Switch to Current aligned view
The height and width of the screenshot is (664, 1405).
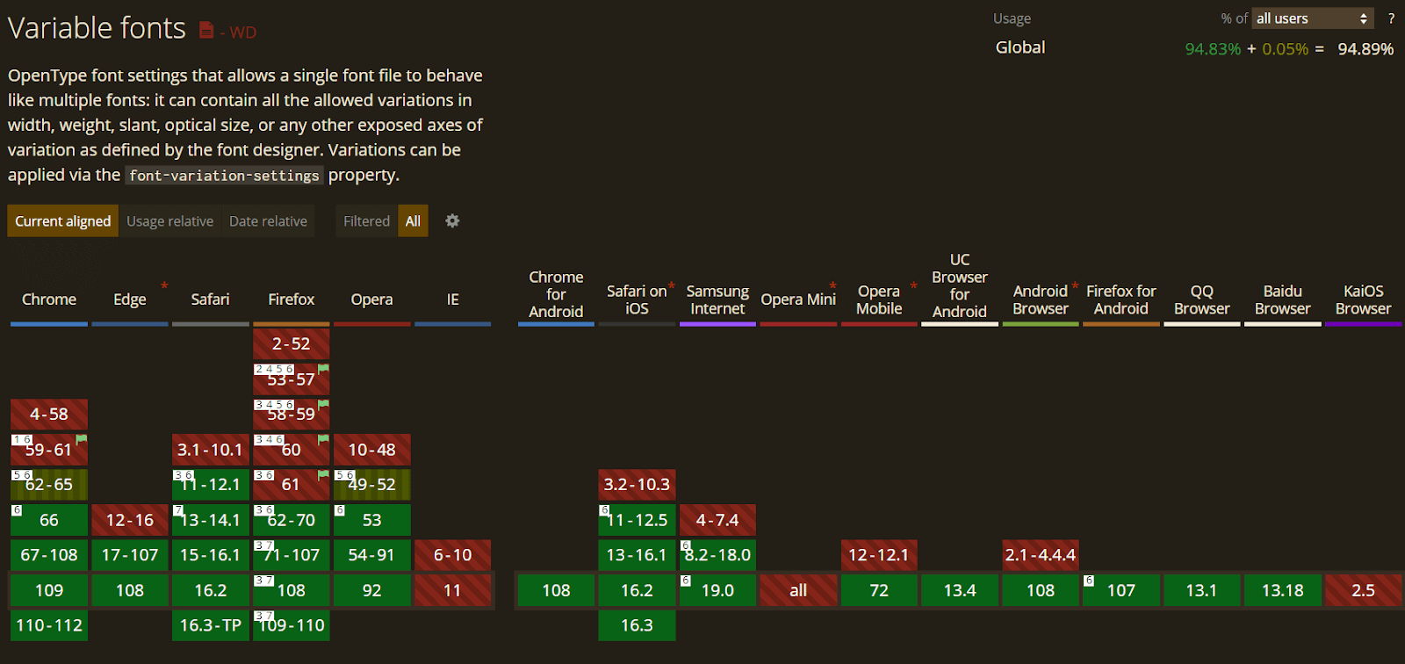(63, 221)
